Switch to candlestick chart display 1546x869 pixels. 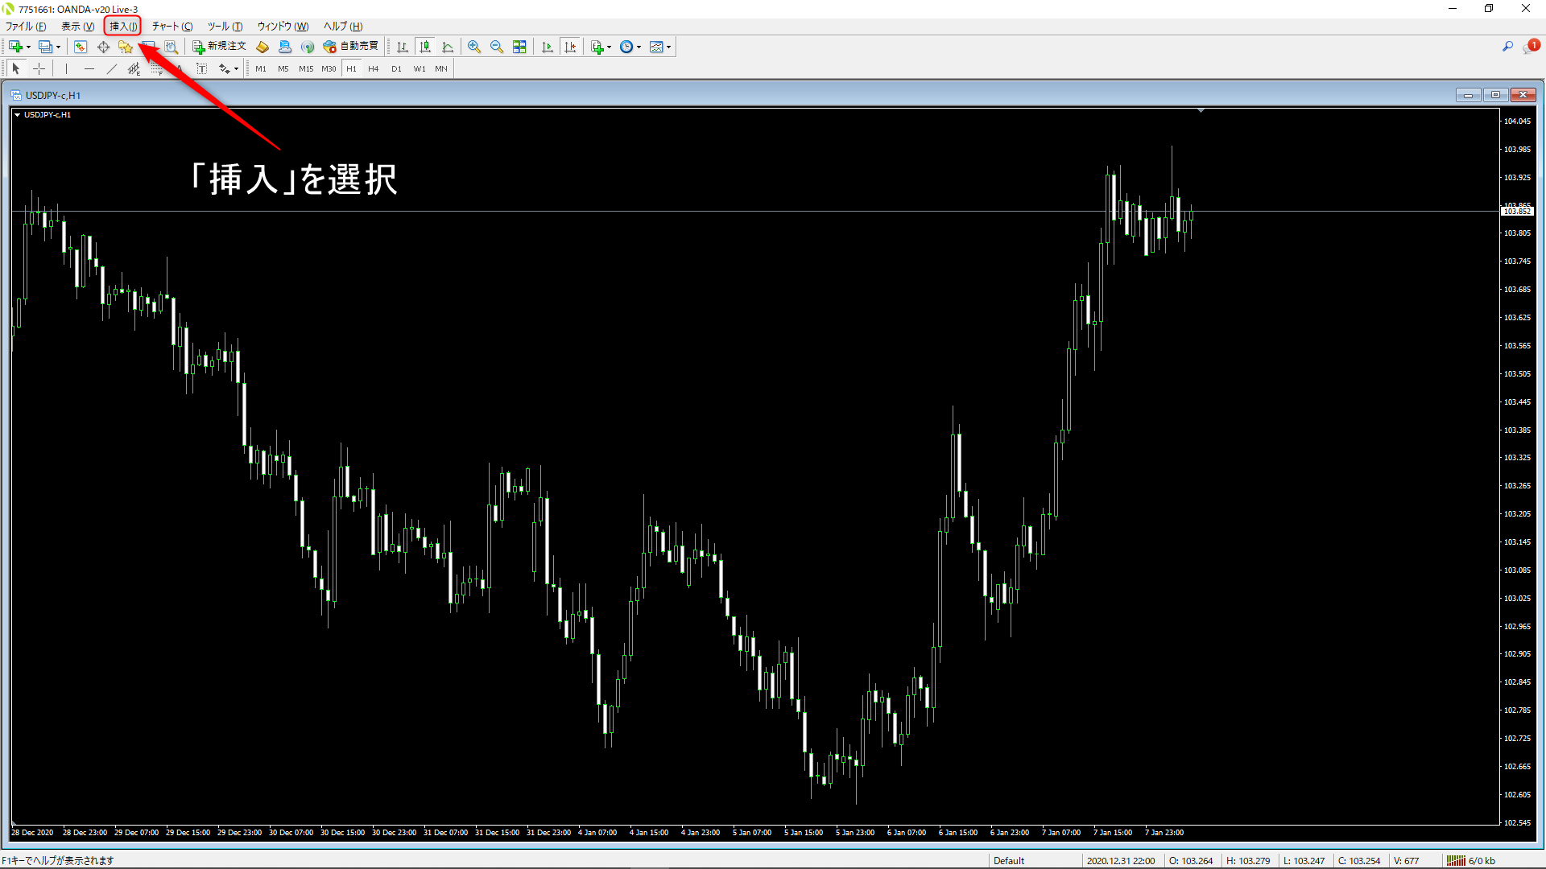point(425,47)
